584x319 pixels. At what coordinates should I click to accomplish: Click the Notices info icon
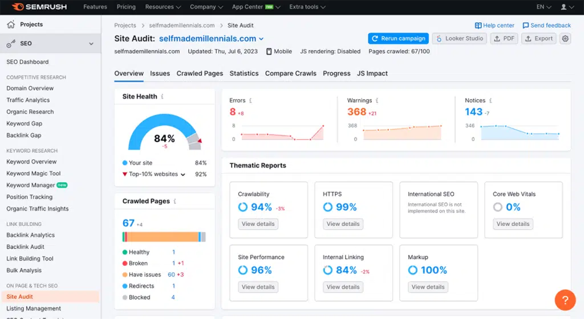(x=490, y=100)
